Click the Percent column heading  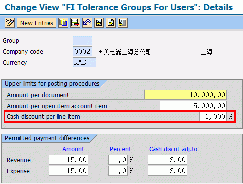121,149
